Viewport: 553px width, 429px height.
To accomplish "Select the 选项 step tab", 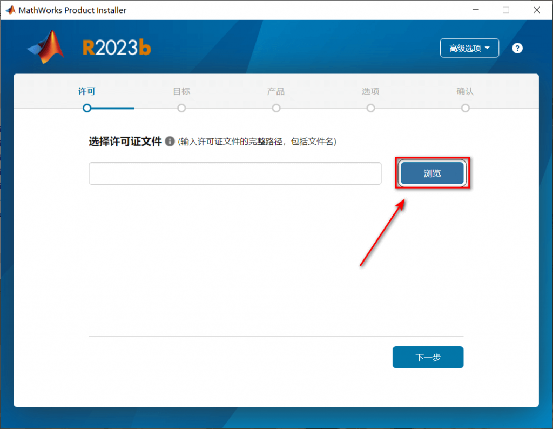I will (370, 91).
